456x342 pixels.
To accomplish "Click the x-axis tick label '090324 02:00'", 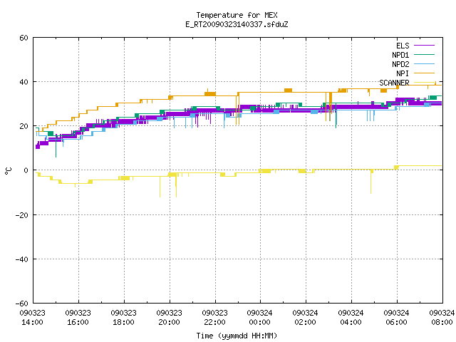I will pos(306,318).
